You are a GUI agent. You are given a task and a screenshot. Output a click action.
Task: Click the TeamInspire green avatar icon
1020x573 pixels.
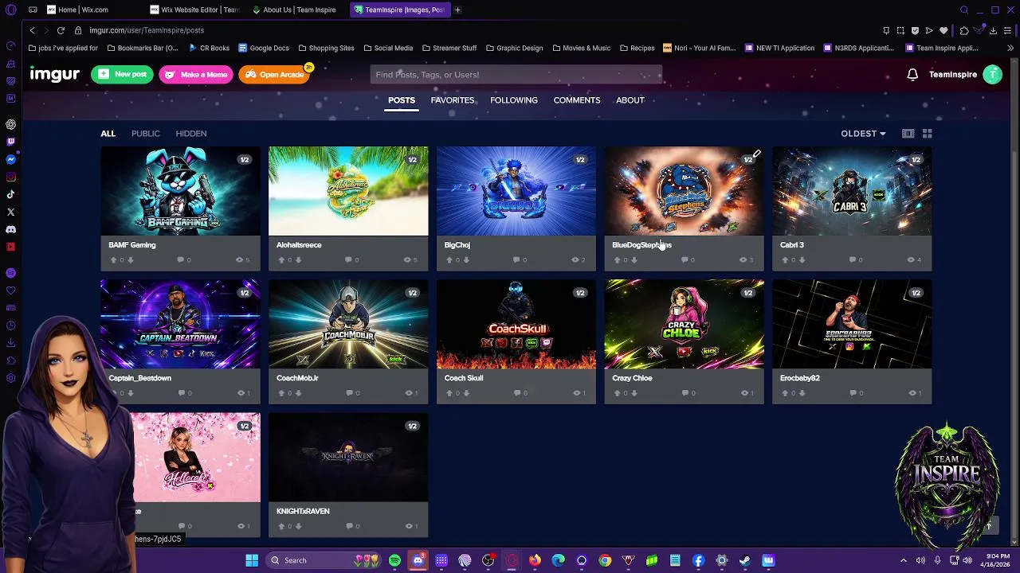click(992, 74)
